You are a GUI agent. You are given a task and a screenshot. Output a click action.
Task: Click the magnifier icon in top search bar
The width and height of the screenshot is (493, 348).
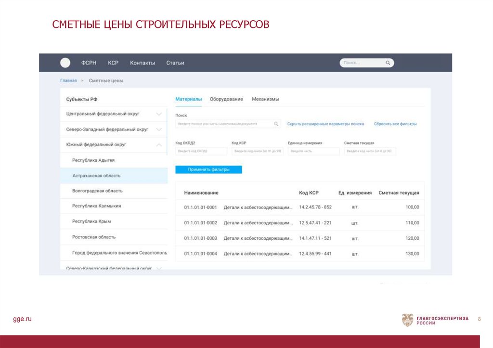(x=388, y=63)
